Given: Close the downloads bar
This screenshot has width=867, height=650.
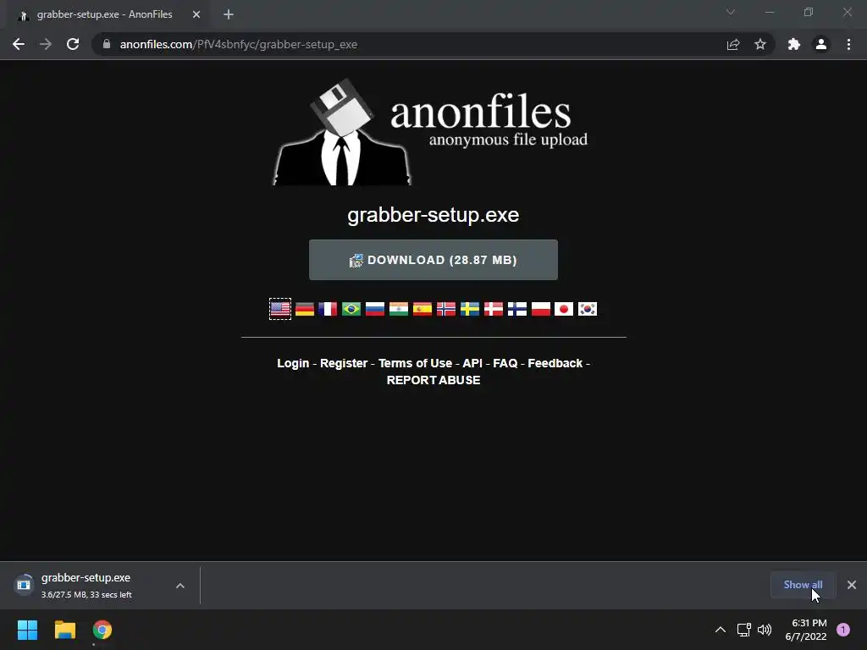Looking at the screenshot, I should (852, 585).
